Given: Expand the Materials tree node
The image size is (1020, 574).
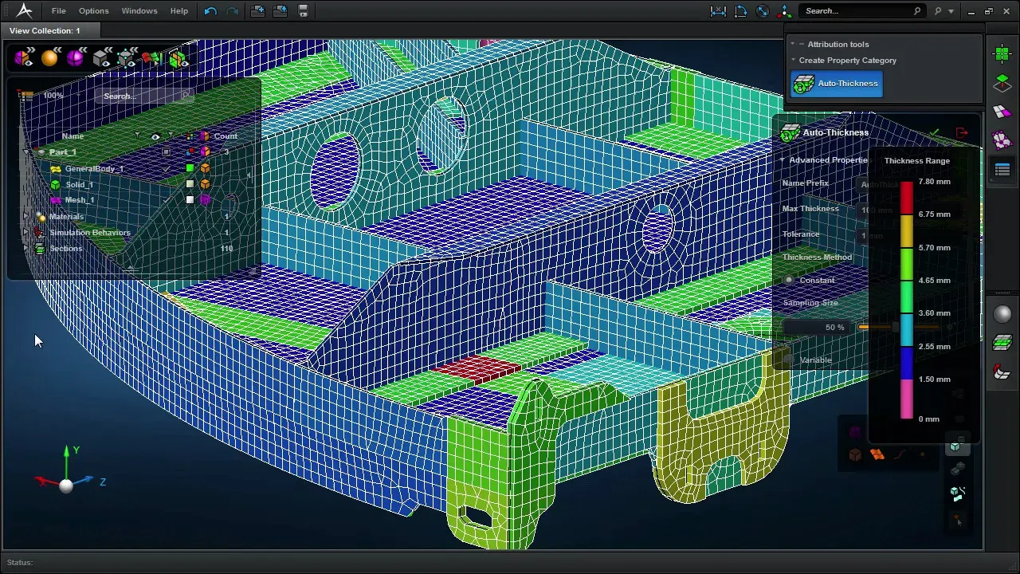Looking at the screenshot, I should [26, 217].
